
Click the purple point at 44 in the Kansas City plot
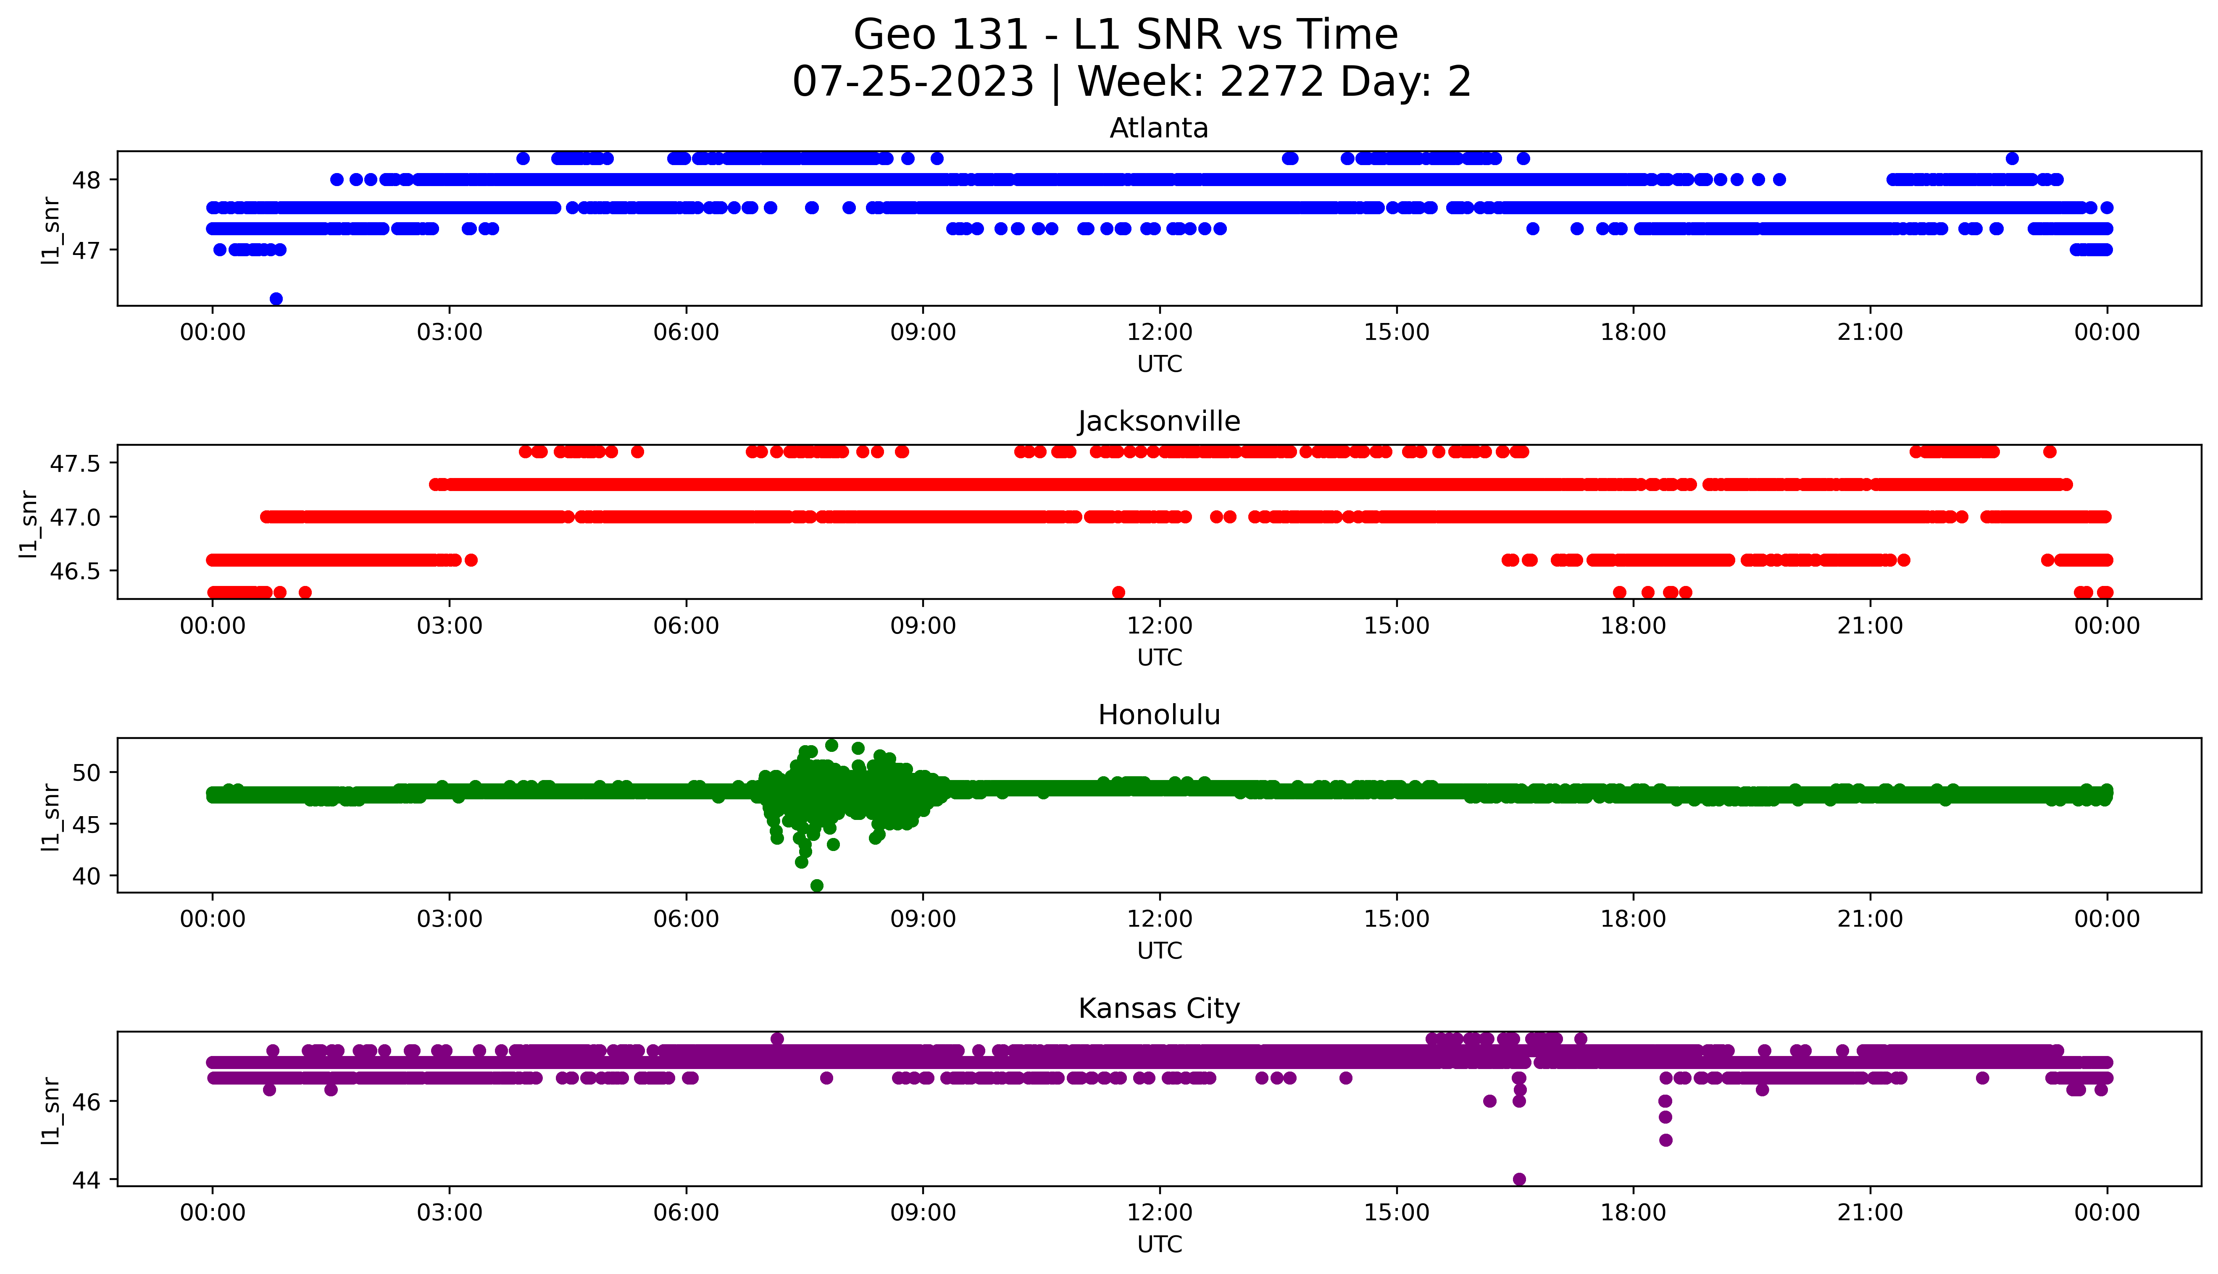pyautogui.click(x=1520, y=1179)
